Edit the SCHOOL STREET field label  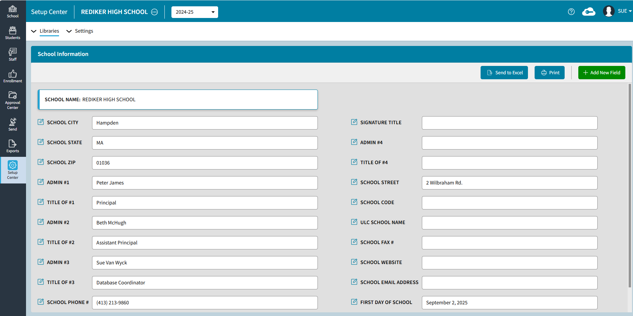(354, 182)
